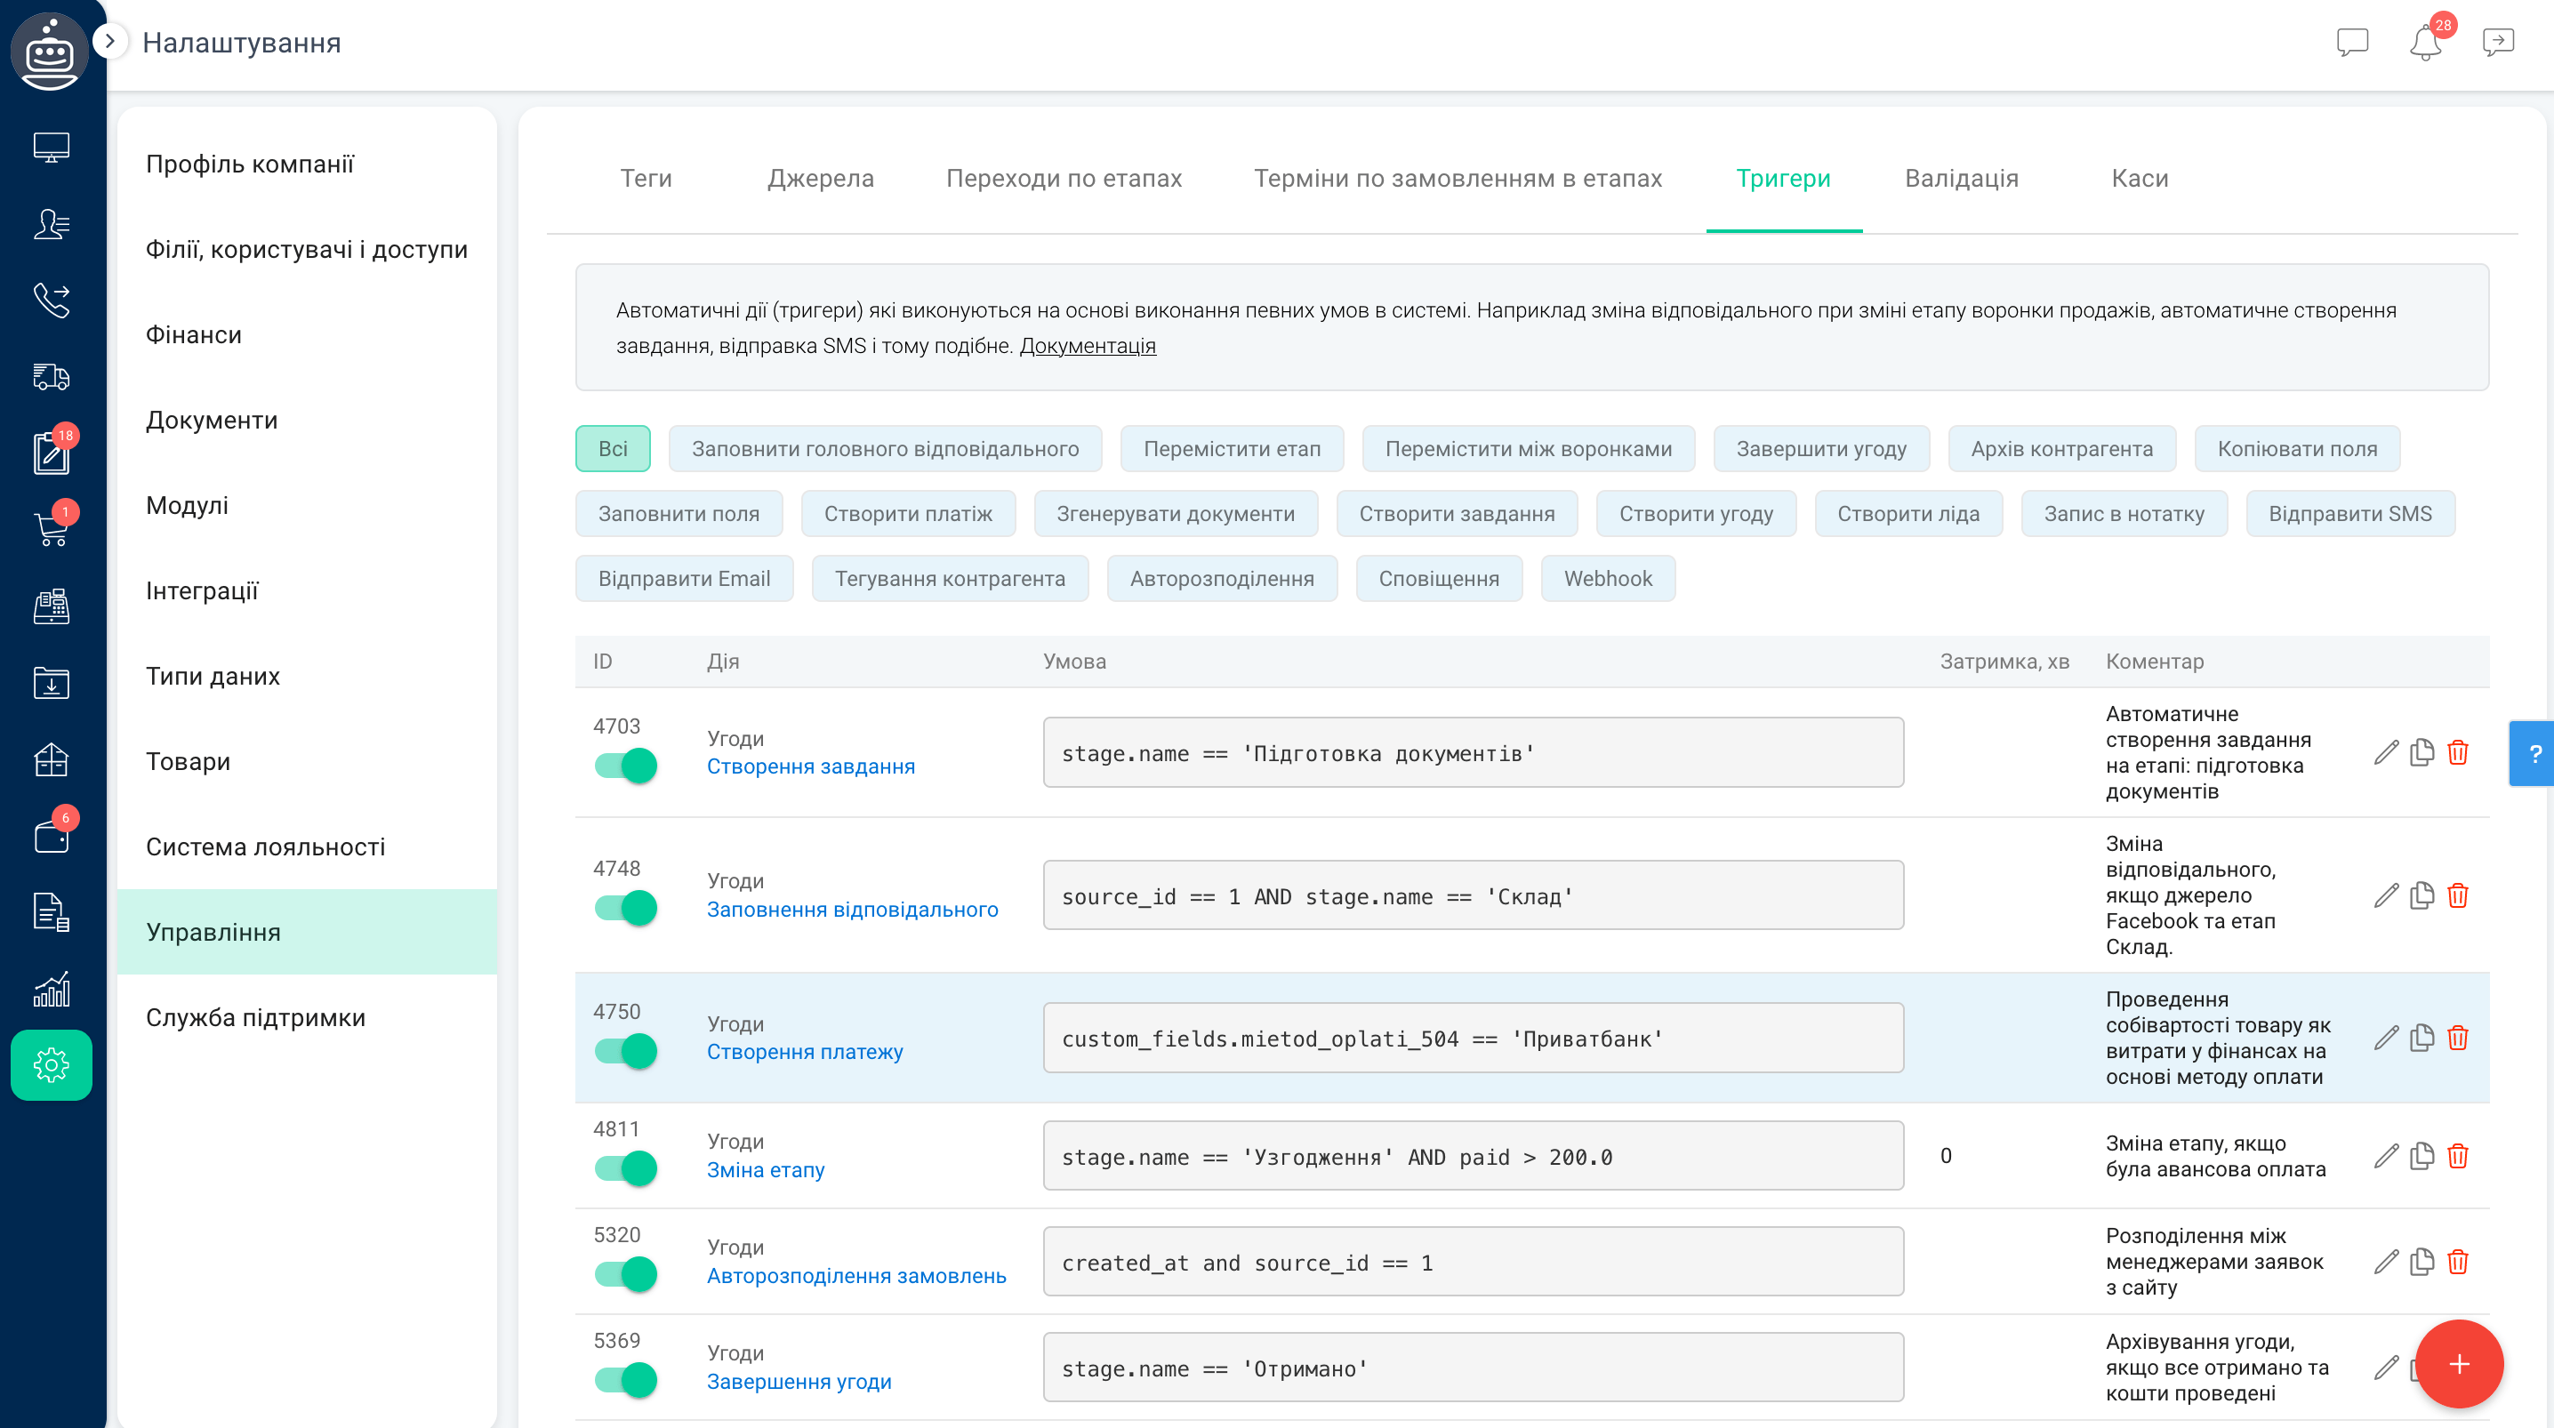Open the blue help question tab
Image resolution: width=2554 pixels, height=1428 pixels.
pyautogui.click(x=2534, y=754)
